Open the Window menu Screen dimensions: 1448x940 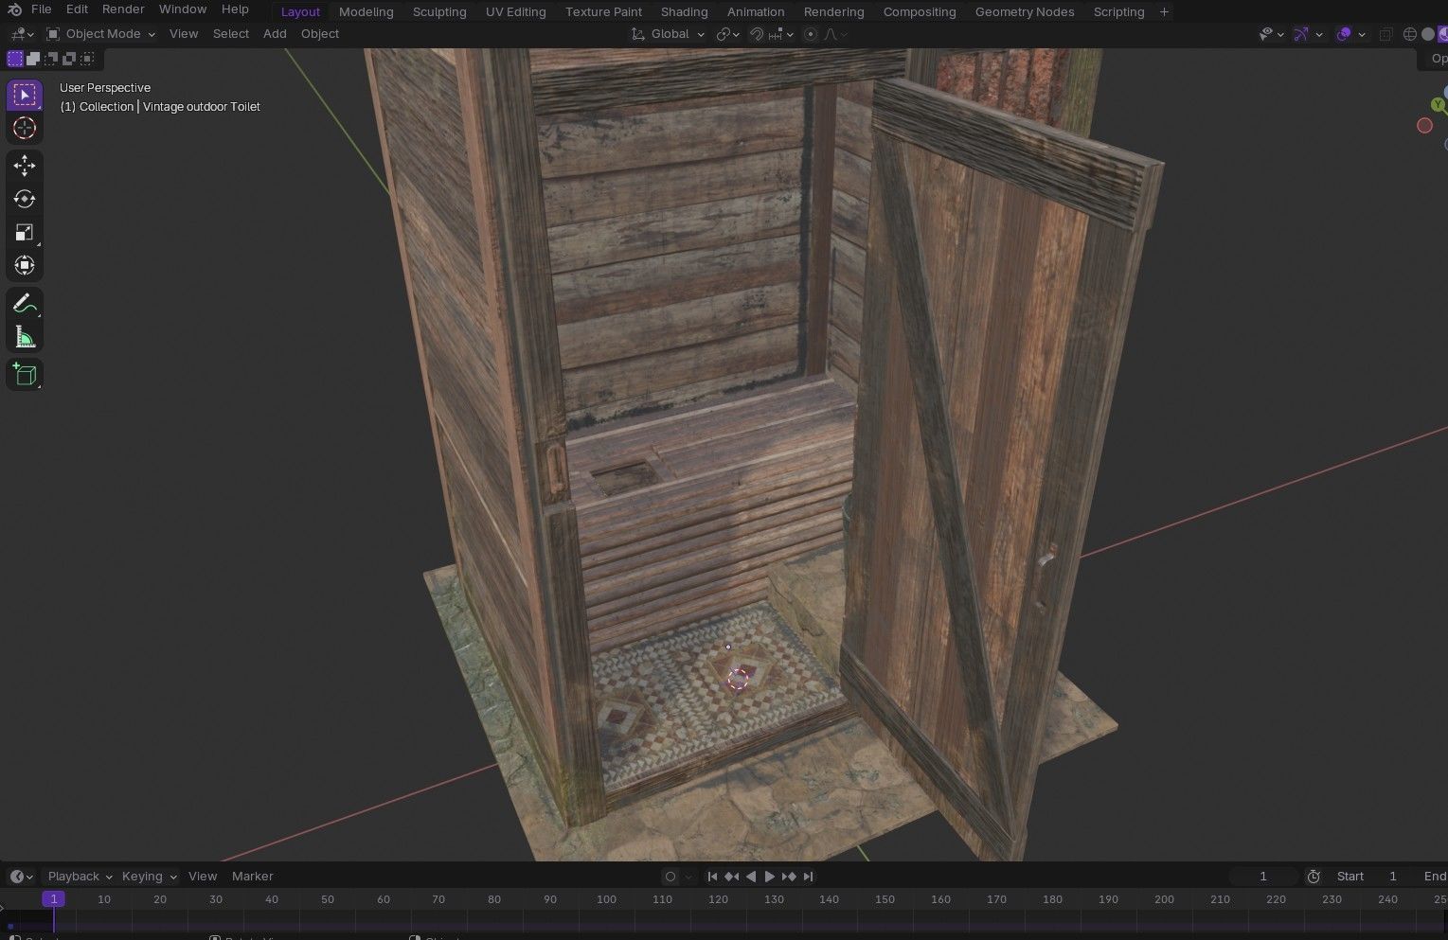[x=183, y=9]
